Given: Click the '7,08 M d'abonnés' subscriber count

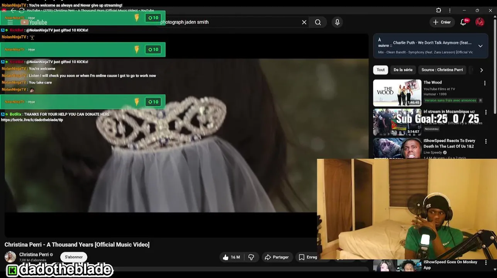Looking at the screenshot, I should click(x=33, y=260).
